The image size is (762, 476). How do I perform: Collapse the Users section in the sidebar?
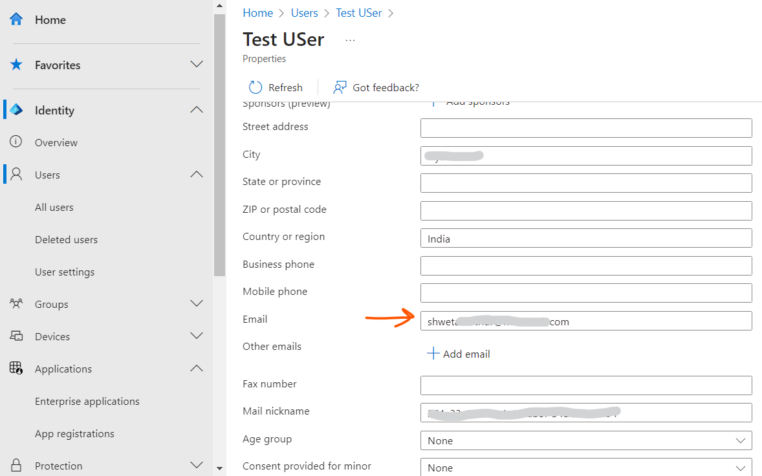(x=197, y=174)
